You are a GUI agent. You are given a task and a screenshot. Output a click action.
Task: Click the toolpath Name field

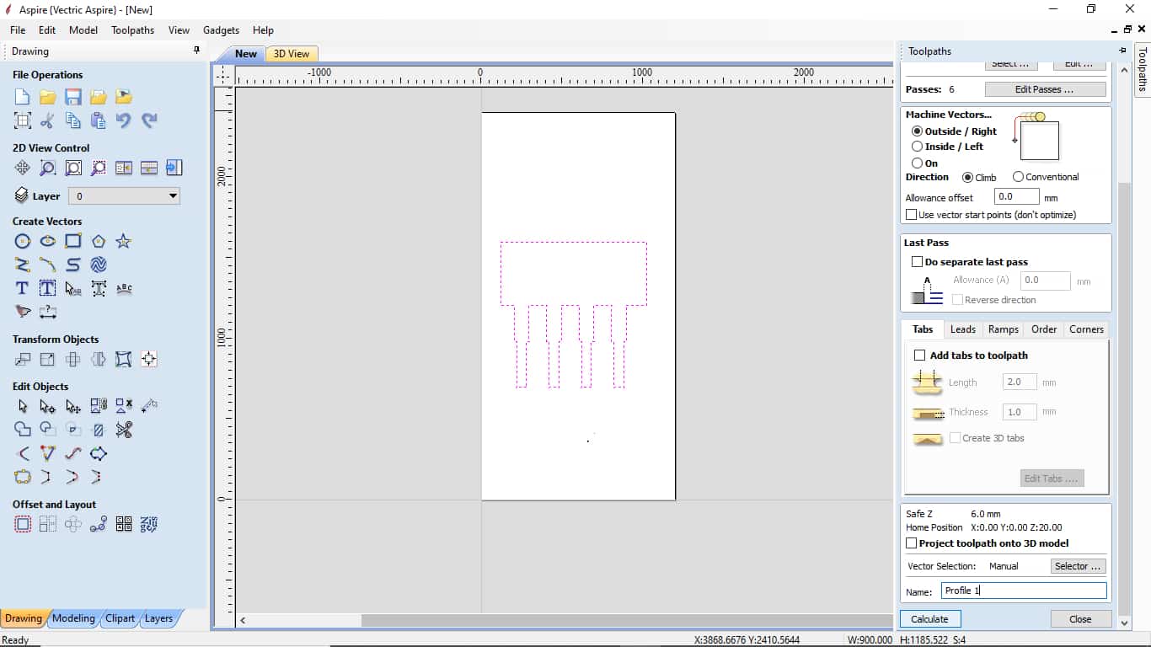coord(1024,591)
